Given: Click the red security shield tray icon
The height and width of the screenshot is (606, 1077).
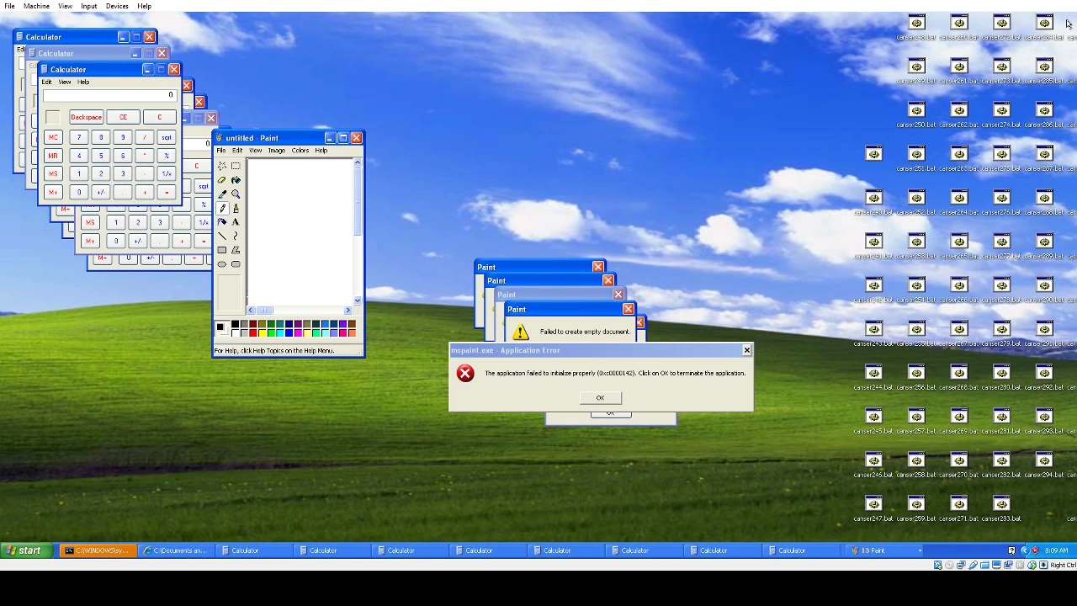Looking at the screenshot, I should tap(1035, 550).
